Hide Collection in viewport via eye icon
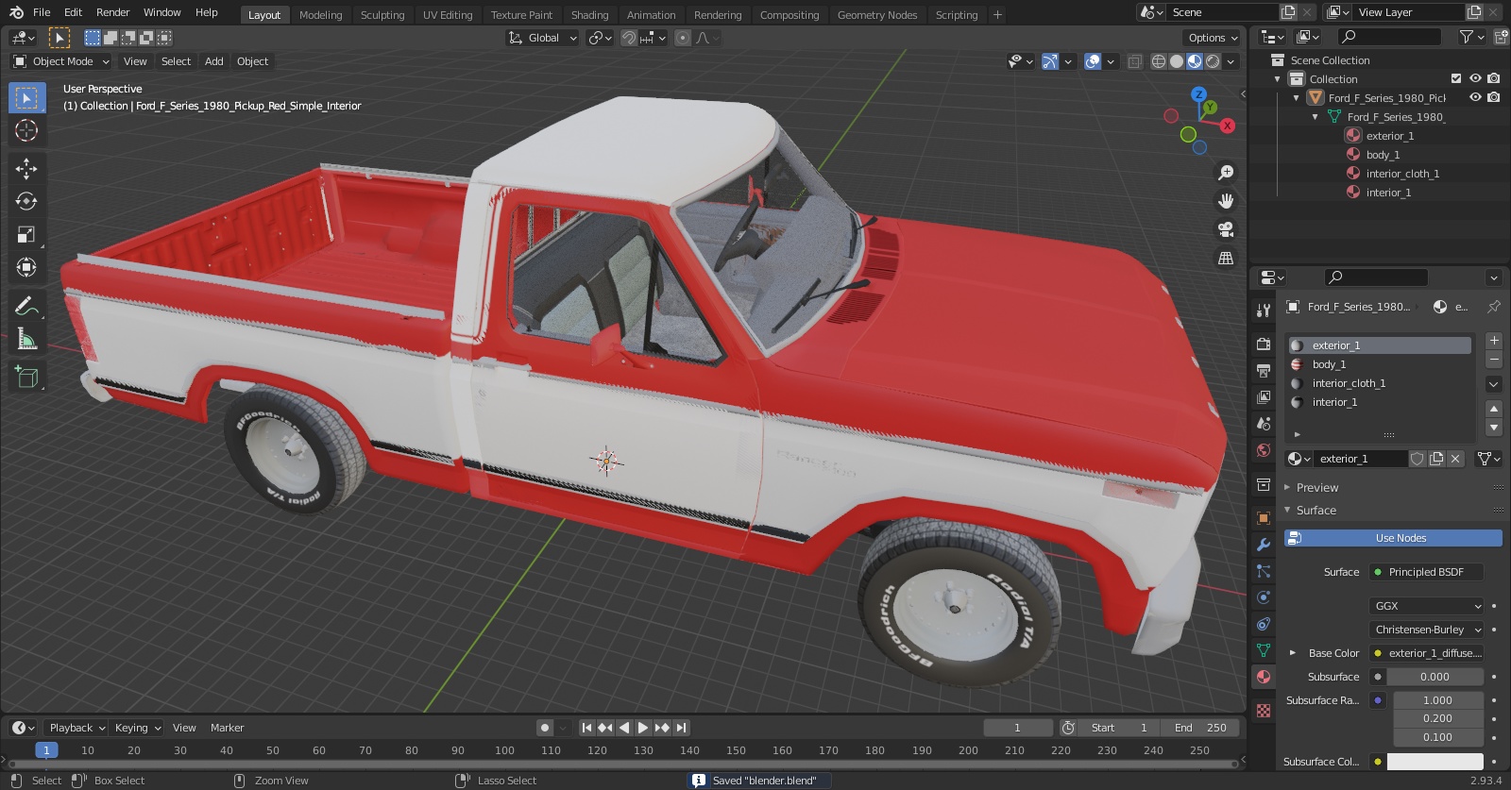Viewport: 1511px width, 790px height. [x=1475, y=78]
